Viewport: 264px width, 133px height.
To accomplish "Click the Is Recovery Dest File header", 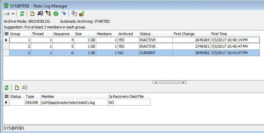I will [x=129, y=96].
